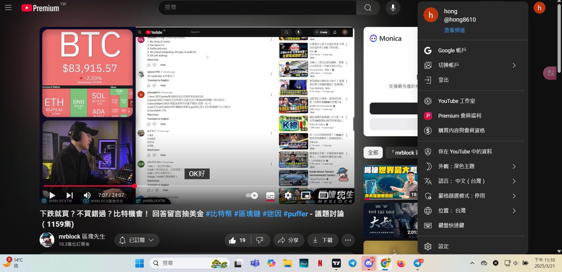The height and width of the screenshot is (272, 562).
Task: Expand 語言：中文（台灣）language submenu
Action: pyautogui.click(x=473, y=181)
